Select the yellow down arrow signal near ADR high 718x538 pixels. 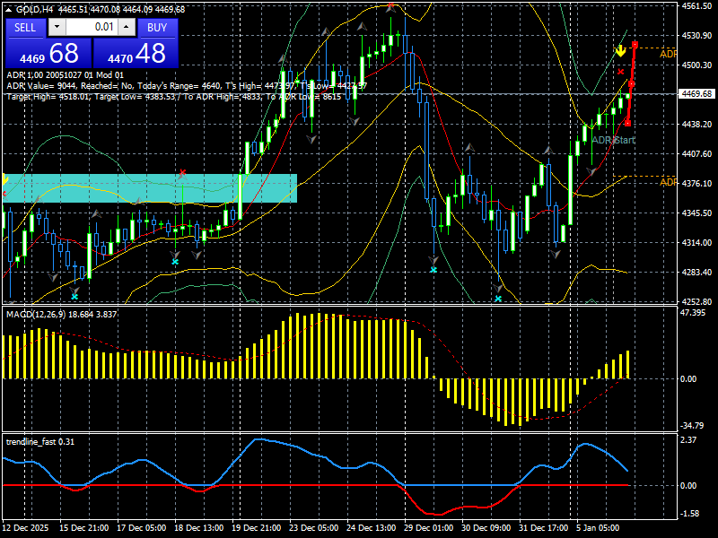pos(620,51)
